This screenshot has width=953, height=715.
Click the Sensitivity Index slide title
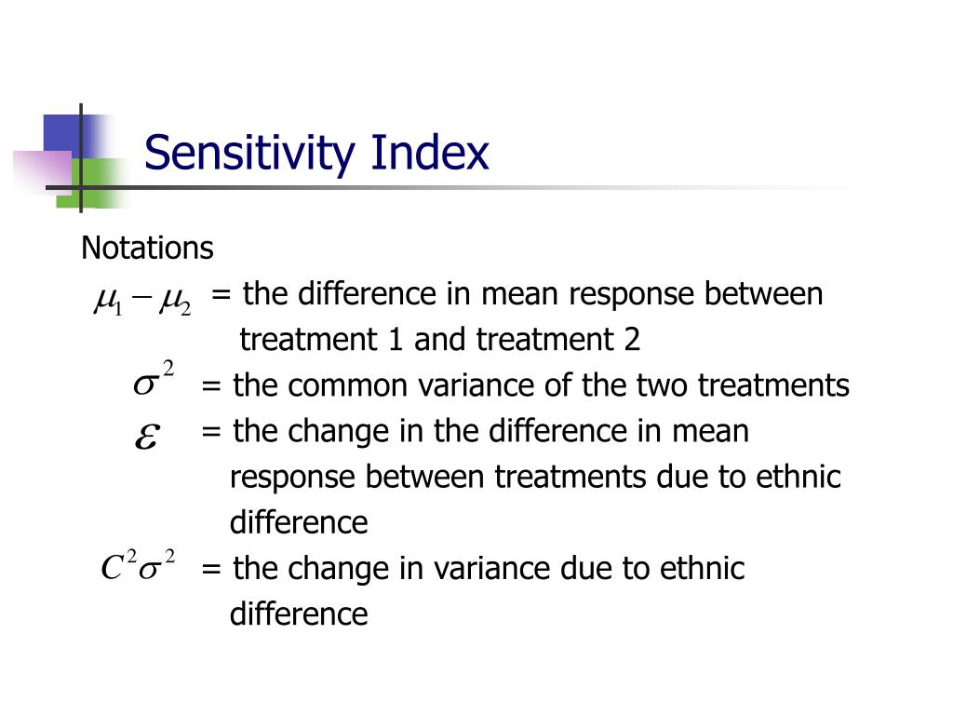click(316, 153)
